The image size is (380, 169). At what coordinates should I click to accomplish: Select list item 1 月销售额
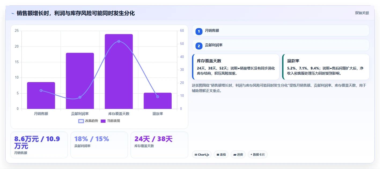point(281,30)
